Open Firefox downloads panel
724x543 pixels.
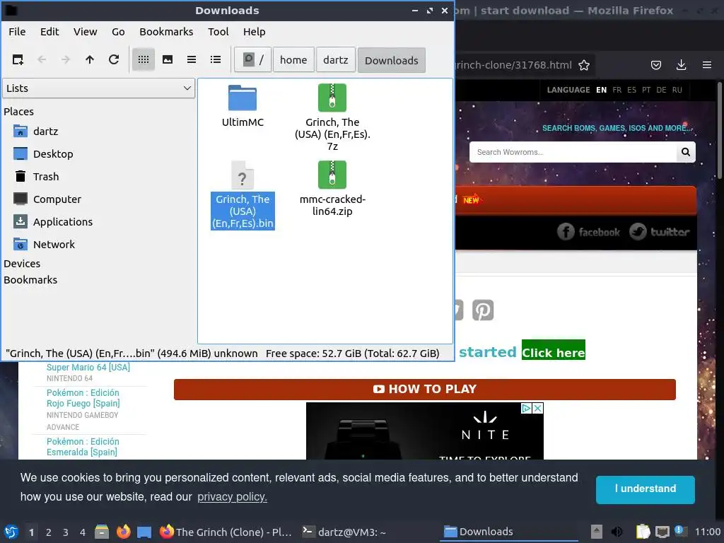pyautogui.click(x=681, y=65)
